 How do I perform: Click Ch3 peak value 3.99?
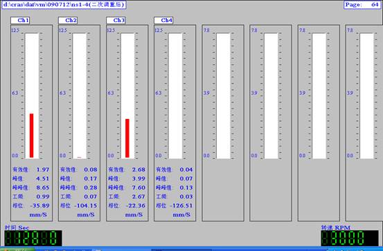[139, 178]
